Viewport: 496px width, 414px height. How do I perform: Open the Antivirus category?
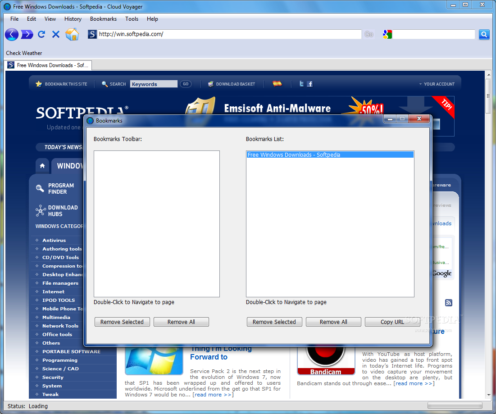coord(54,241)
